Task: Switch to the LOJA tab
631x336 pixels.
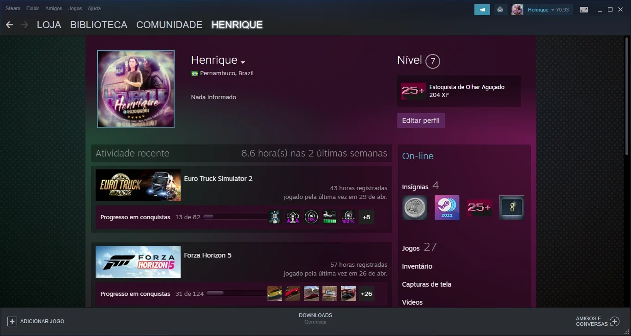Action: pyautogui.click(x=49, y=25)
